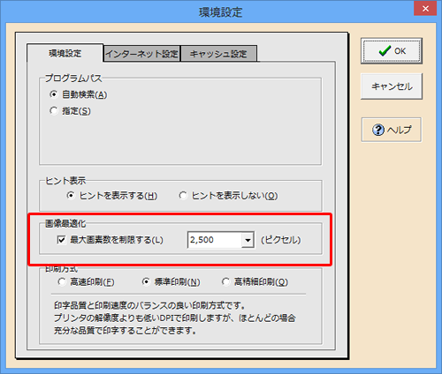This screenshot has width=442, height=374.
Task: Click the キャンセル button
Action: (392, 86)
